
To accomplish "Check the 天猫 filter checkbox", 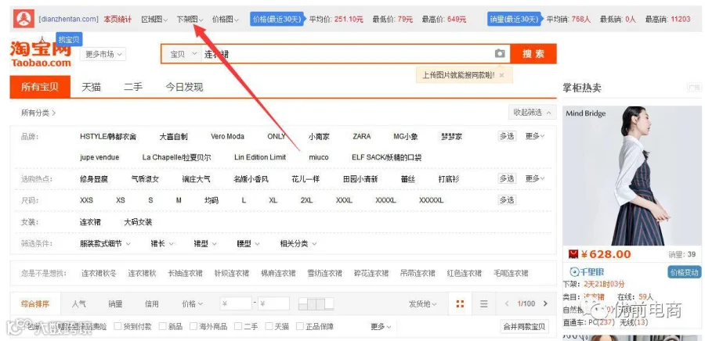I will coord(269,326).
